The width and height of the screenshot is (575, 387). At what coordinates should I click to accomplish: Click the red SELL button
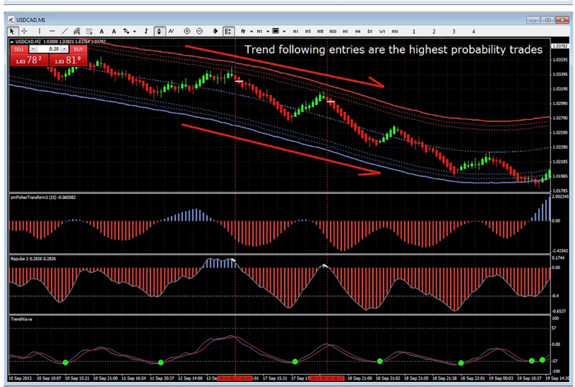click(19, 49)
